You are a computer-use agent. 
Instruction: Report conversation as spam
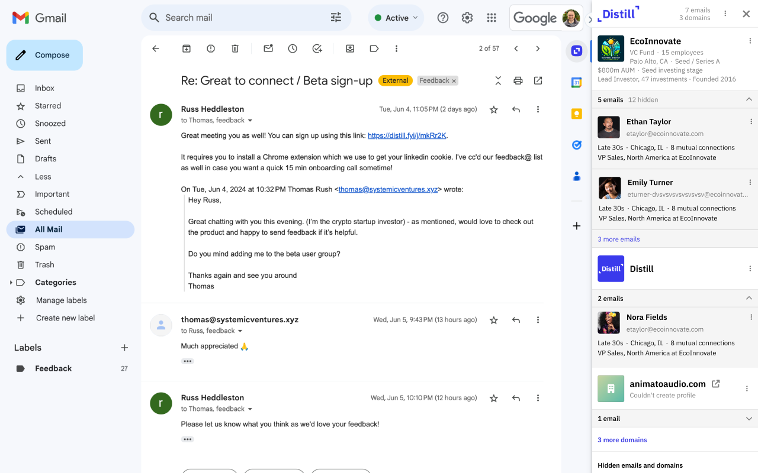211,48
